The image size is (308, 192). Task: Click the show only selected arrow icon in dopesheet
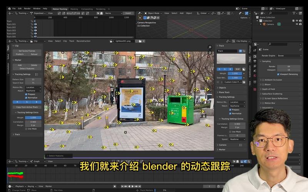[x=98, y=13]
